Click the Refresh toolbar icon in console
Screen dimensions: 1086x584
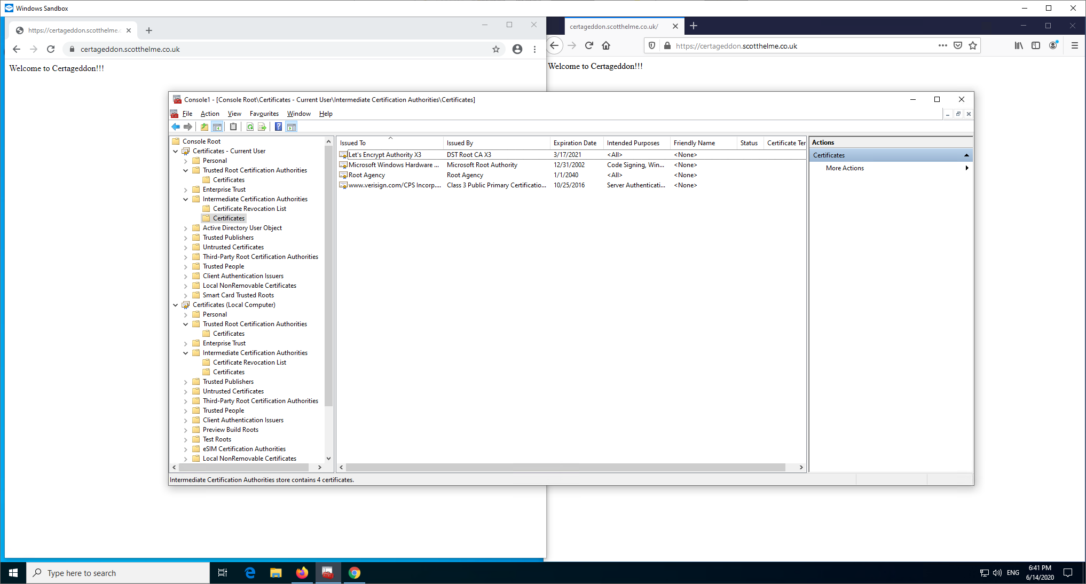click(250, 127)
